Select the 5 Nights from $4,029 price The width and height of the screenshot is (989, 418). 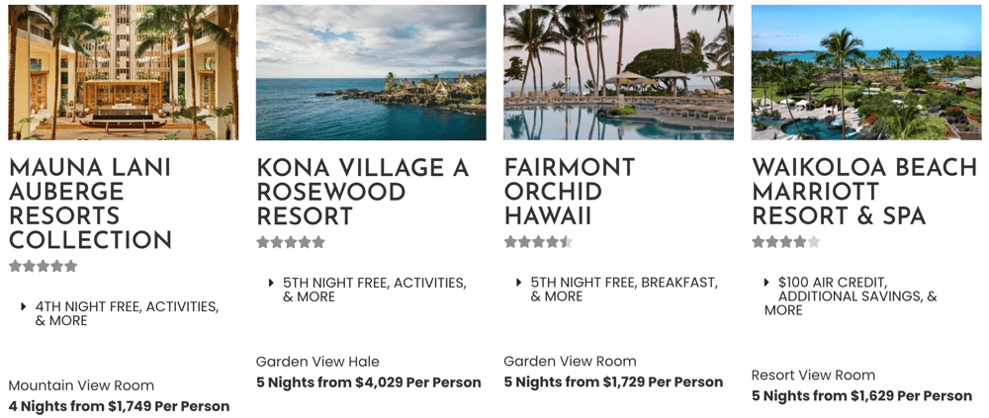[x=368, y=382]
